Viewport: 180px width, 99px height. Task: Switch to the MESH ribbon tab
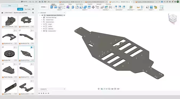70,4
